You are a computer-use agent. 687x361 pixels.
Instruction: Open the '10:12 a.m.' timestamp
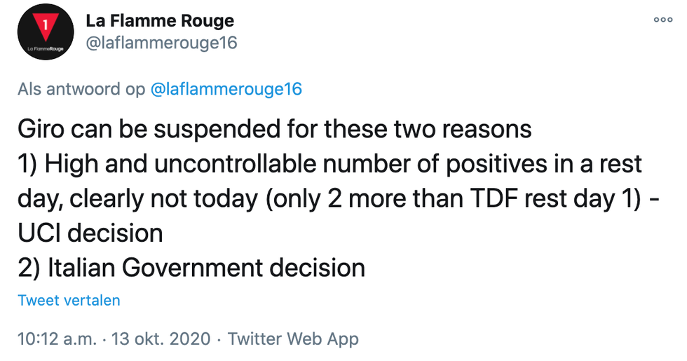point(57,339)
